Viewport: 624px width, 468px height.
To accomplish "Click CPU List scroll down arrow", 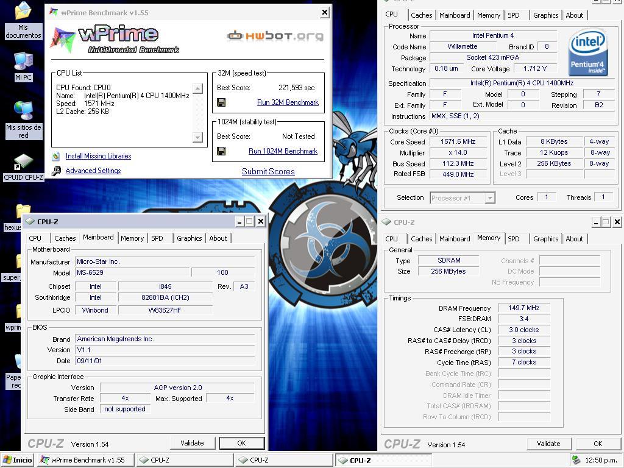I will pos(197,137).
